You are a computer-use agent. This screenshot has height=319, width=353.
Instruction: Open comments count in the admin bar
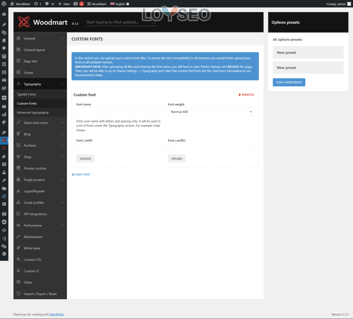(x=50, y=4)
